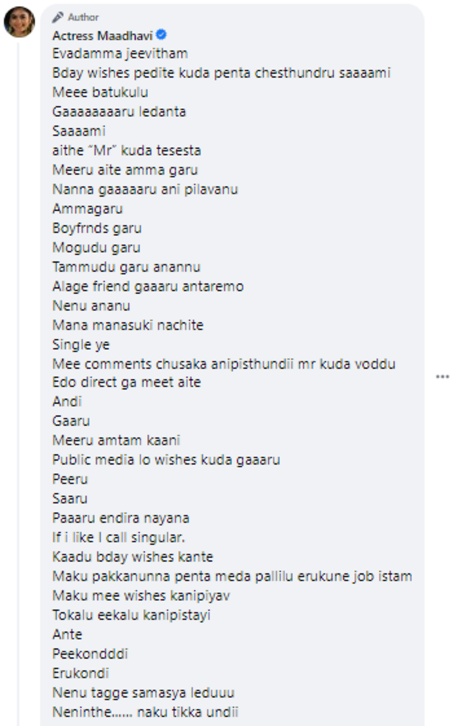Open the three-dot comment options menu

[443, 377]
